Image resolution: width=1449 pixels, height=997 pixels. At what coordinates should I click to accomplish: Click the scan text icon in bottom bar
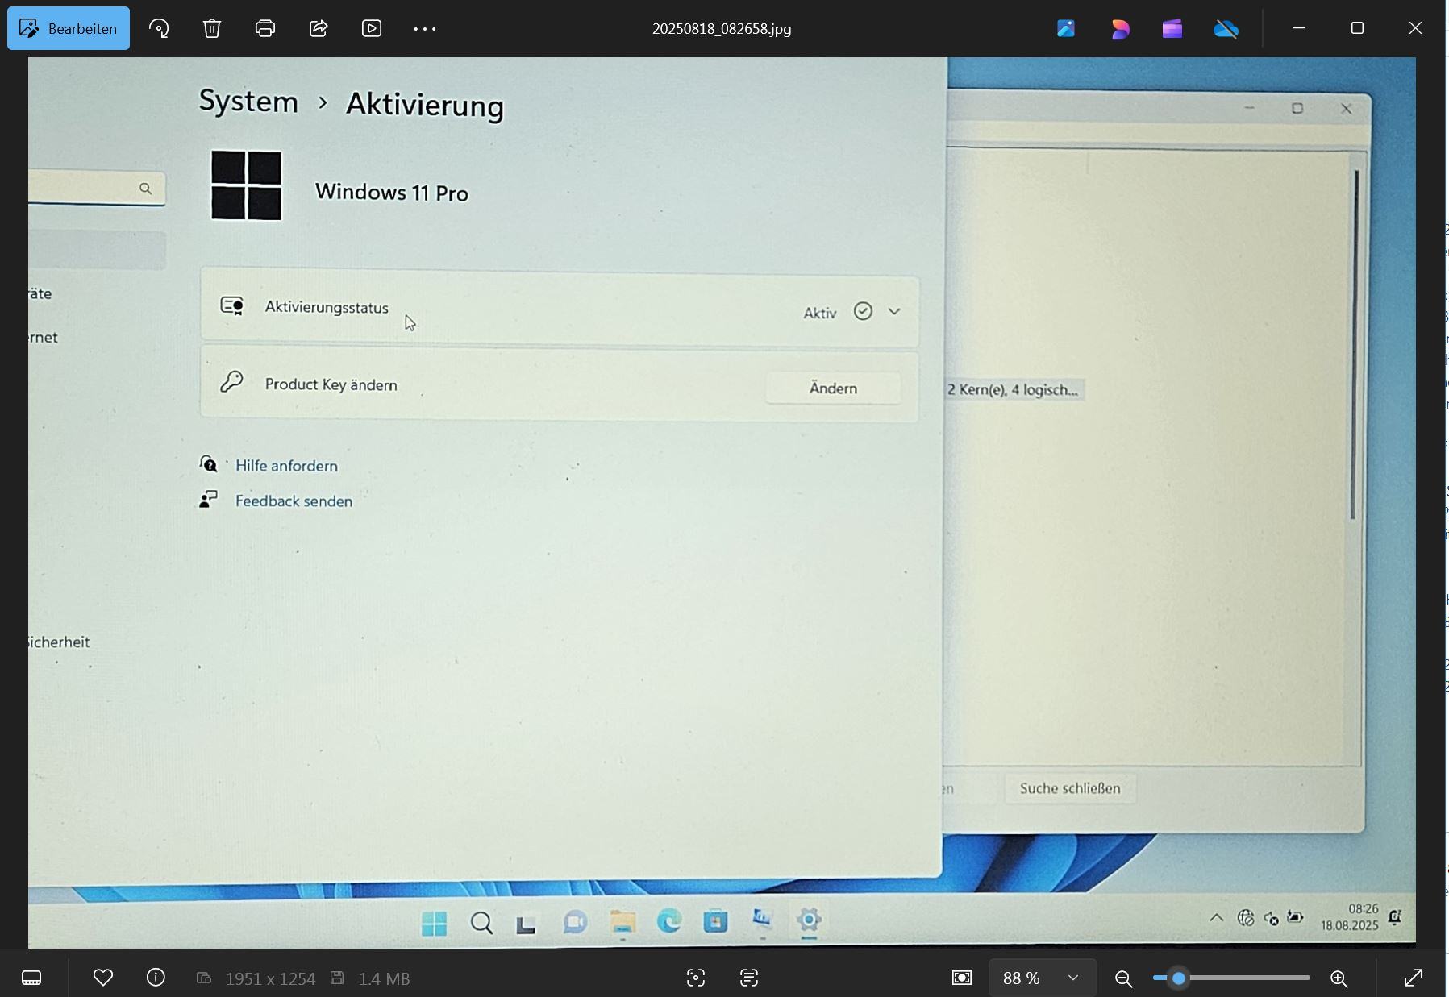[x=749, y=978]
